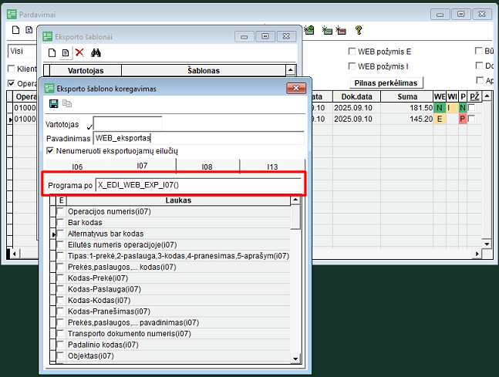Click the Pilnas perkėlimas button
499x377 pixels.
pyautogui.click(x=386, y=83)
